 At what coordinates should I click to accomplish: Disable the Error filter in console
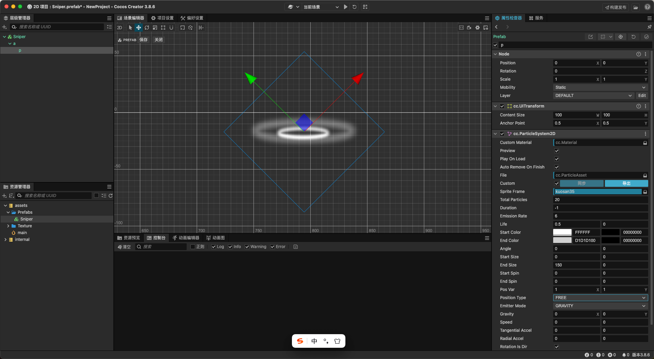click(x=272, y=247)
